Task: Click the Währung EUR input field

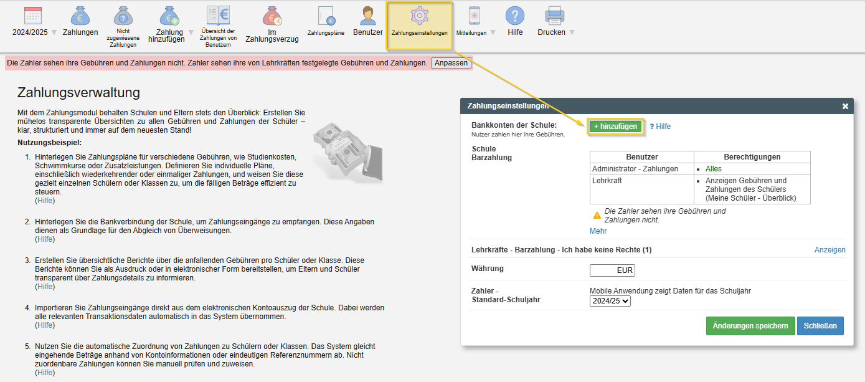Action: [612, 270]
